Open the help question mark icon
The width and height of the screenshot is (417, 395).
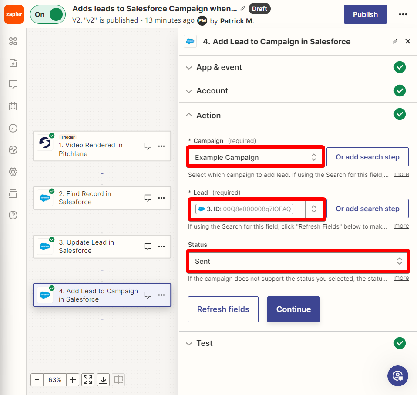coord(13,215)
